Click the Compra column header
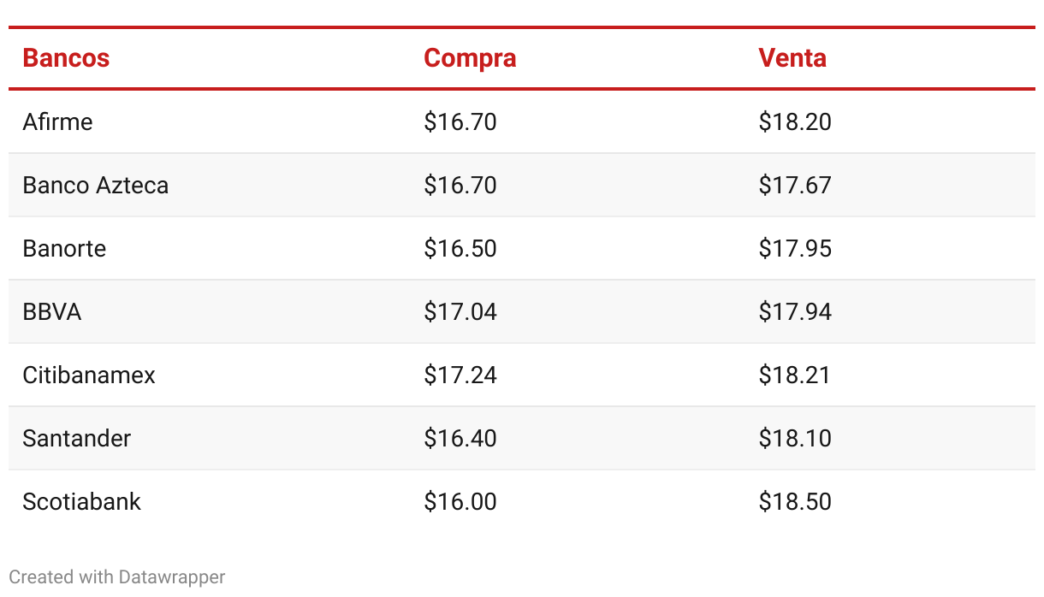 coord(470,58)
